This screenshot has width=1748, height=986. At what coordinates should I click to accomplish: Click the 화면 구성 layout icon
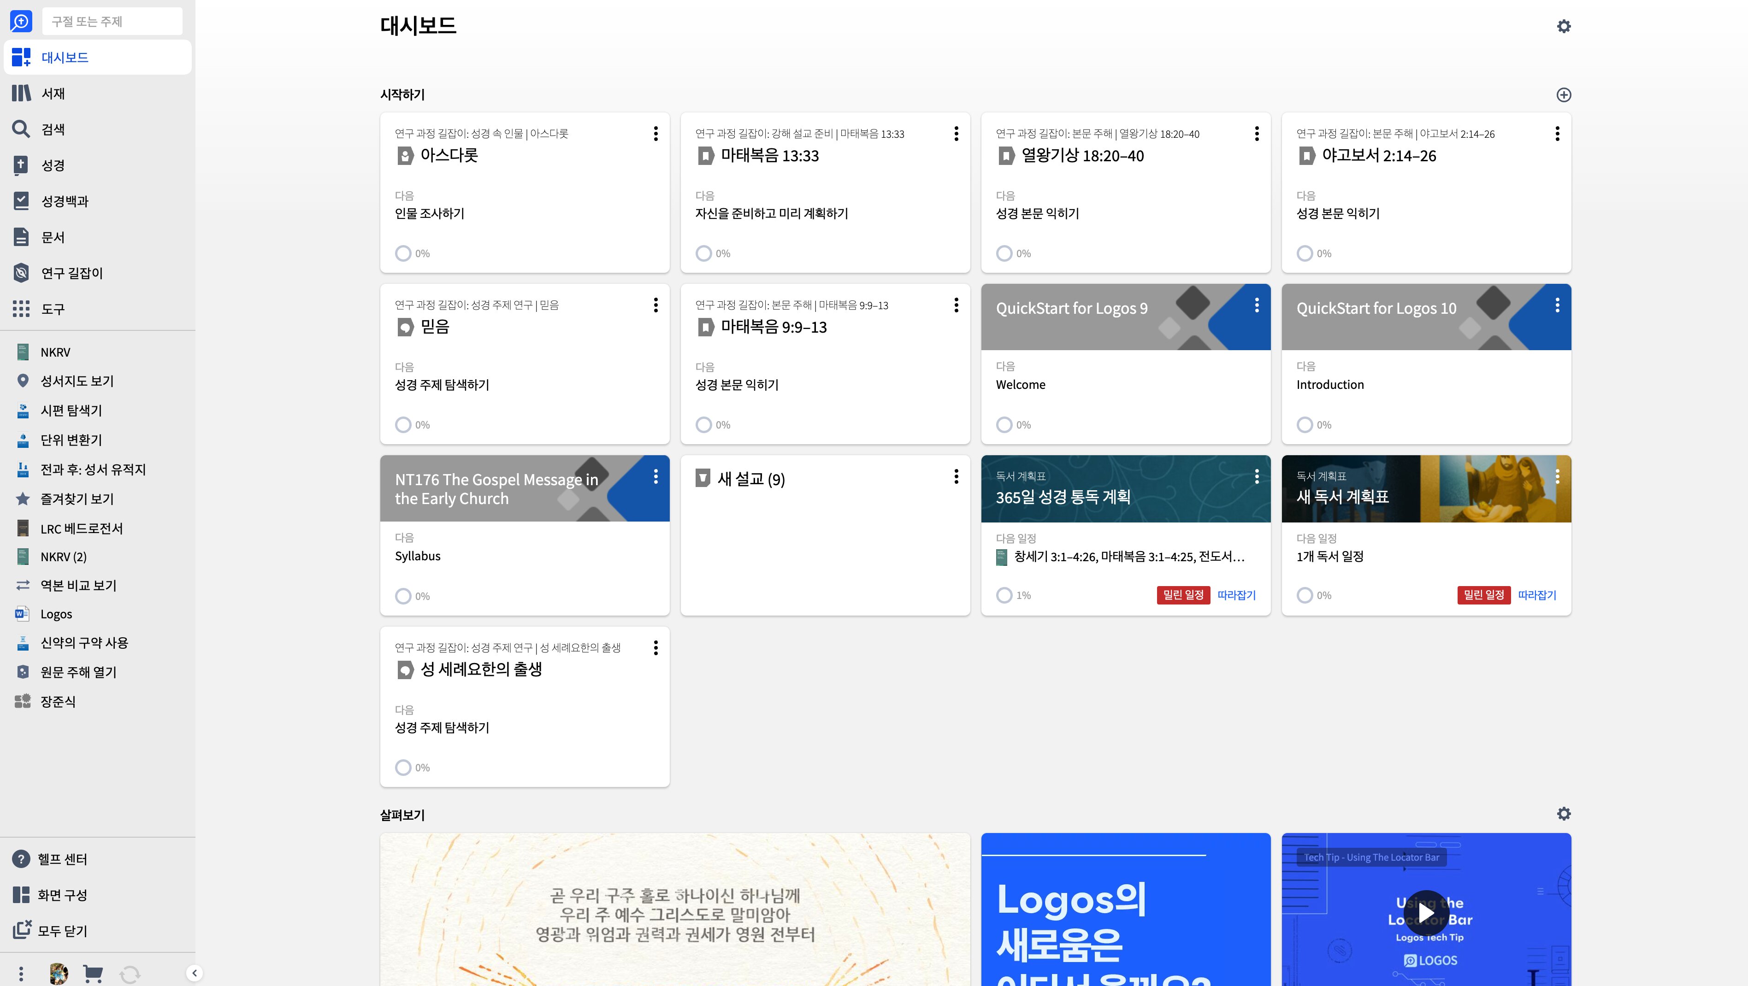point(21,895)
